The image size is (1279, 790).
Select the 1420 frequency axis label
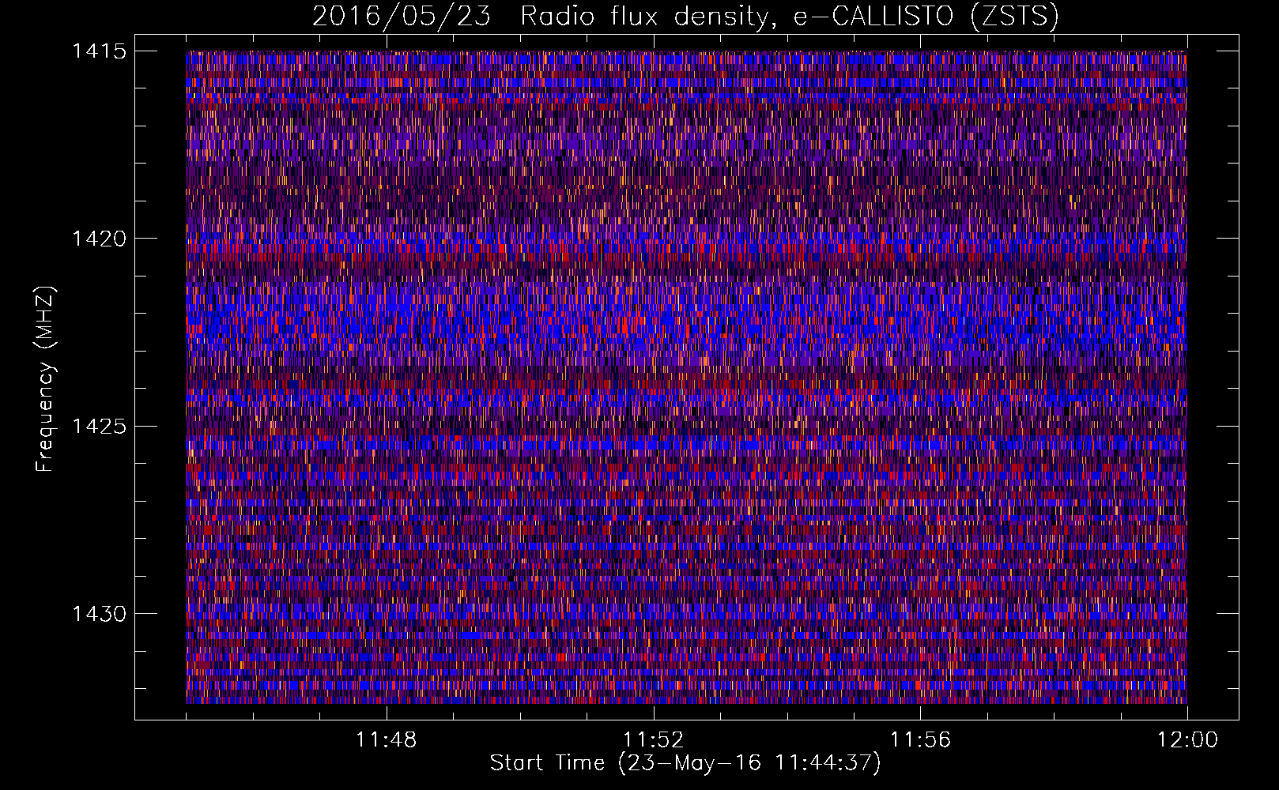(99, 239)
